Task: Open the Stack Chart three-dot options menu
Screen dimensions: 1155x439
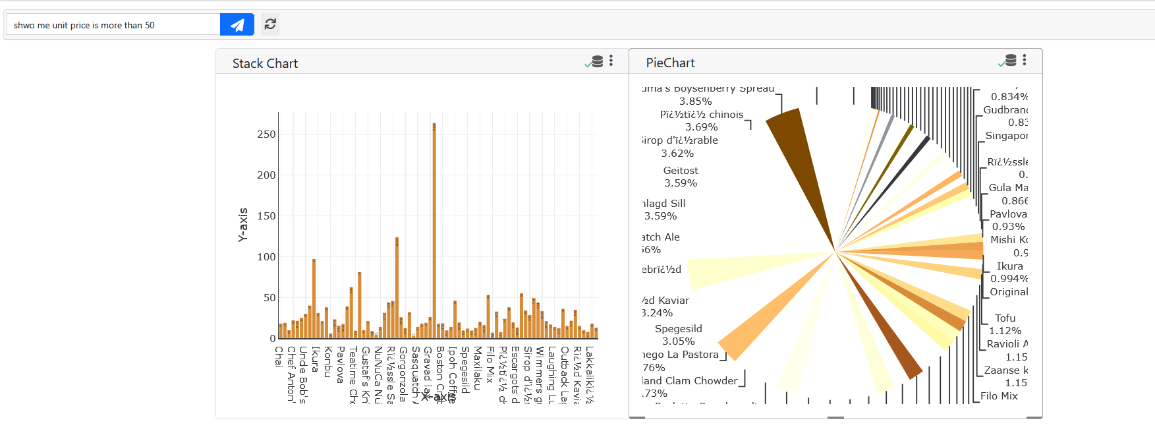Action: [611, 61]
